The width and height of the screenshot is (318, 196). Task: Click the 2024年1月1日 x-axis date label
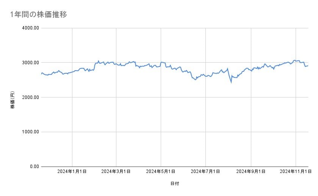(x=72, y=171)
